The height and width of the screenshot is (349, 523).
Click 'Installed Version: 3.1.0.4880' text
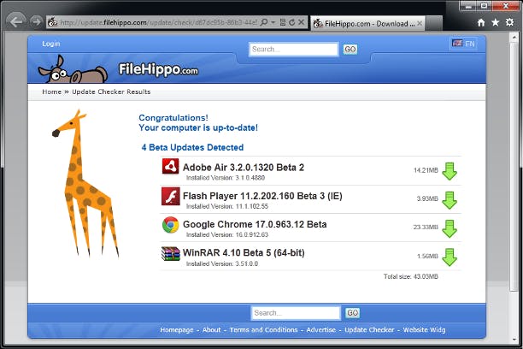click(x=226, y=178)
